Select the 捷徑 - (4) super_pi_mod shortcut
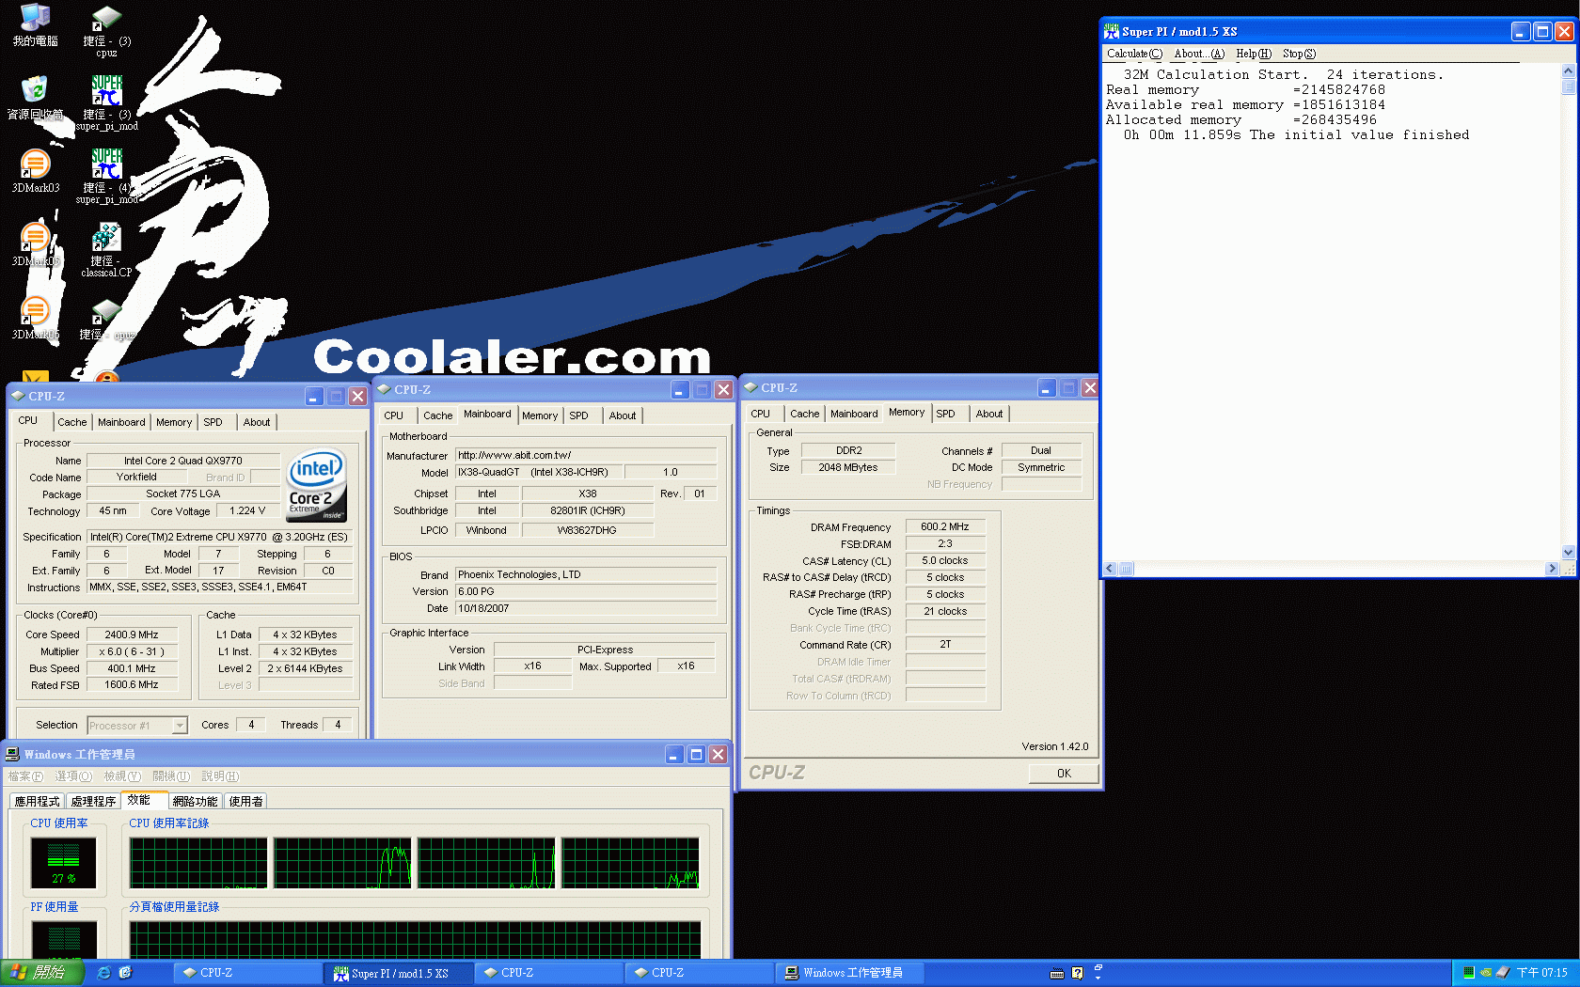Screen dimensions: 1580x987 [x=106, y=177]
